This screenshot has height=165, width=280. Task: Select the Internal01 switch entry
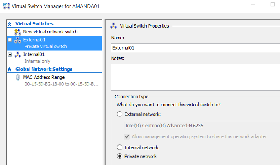34,55
